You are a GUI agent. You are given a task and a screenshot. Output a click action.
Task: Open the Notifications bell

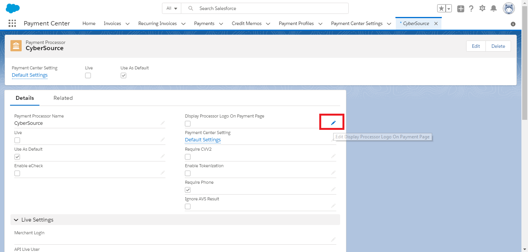(x=494, y=8)
